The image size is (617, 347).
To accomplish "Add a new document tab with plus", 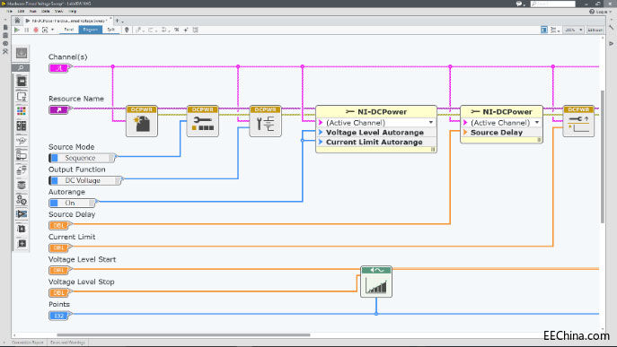I will 117,21.
